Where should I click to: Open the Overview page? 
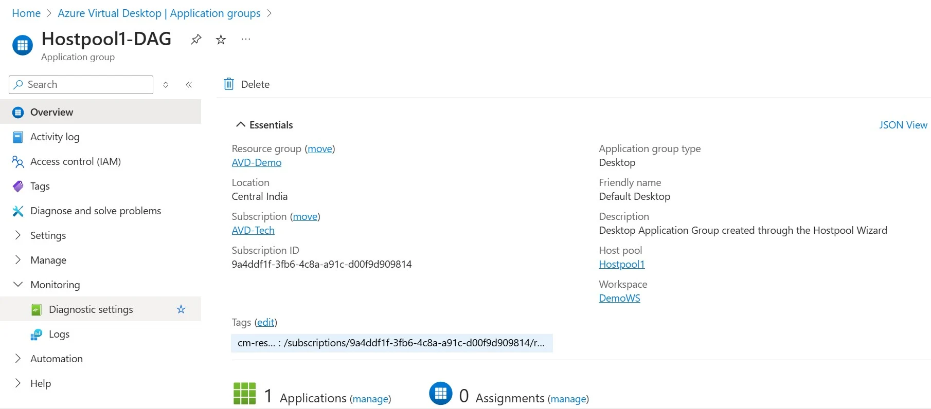pos(100,112)
